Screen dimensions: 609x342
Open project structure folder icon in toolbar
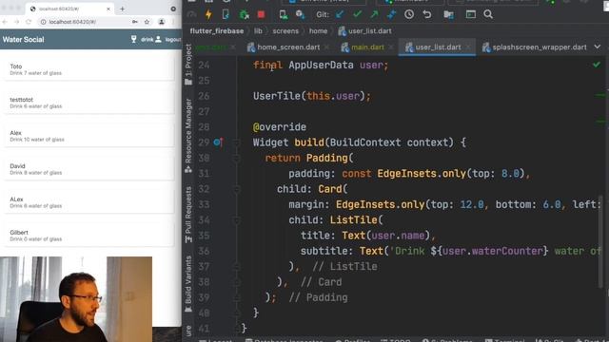448,15
